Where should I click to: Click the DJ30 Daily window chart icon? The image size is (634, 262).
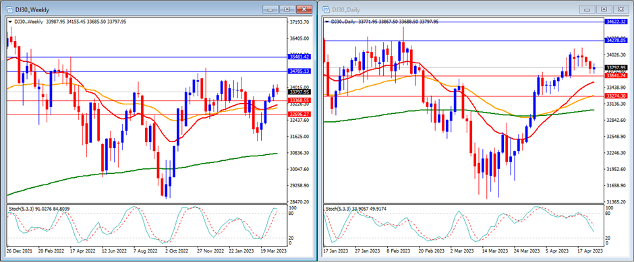click(326, 9)
